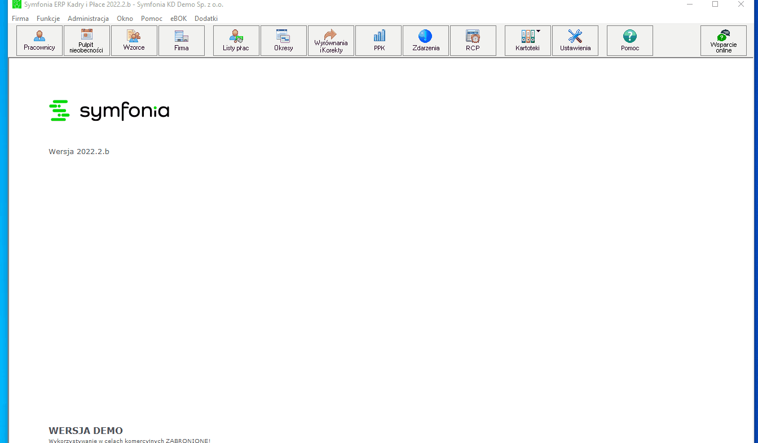Open Pulpit nieobecności absence dashboard
The height and width of the screenshot is (443, 758).
point(87,41)
